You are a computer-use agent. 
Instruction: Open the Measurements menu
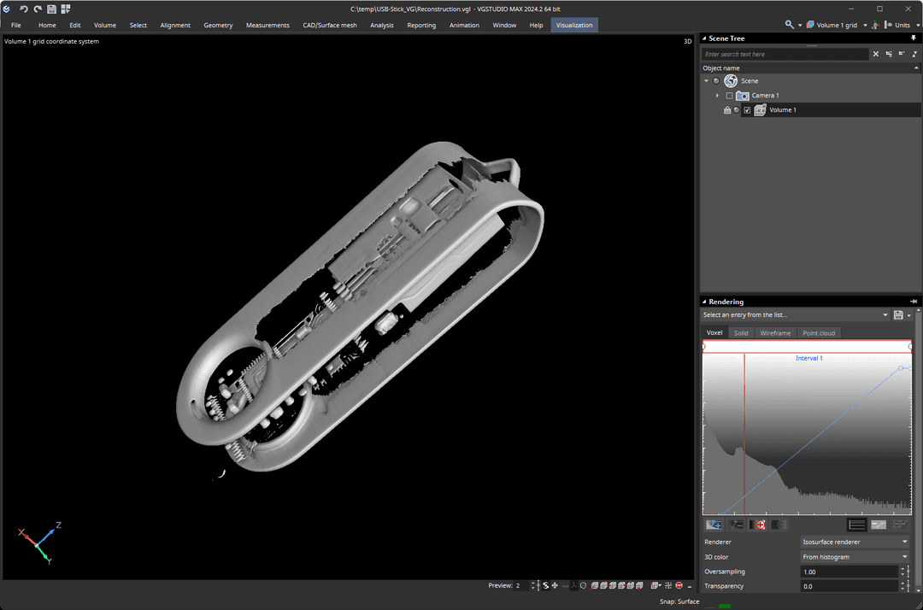pyautogui.click(x=267, y=25)
